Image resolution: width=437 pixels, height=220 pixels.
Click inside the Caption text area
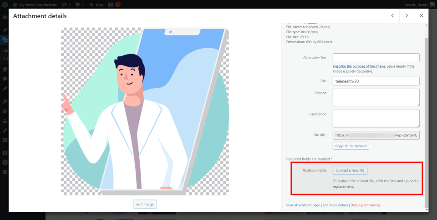coord(376,97)
